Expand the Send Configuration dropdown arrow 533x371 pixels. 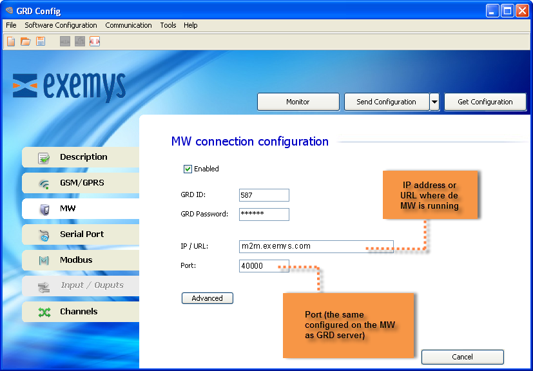(x=433, y=102)
